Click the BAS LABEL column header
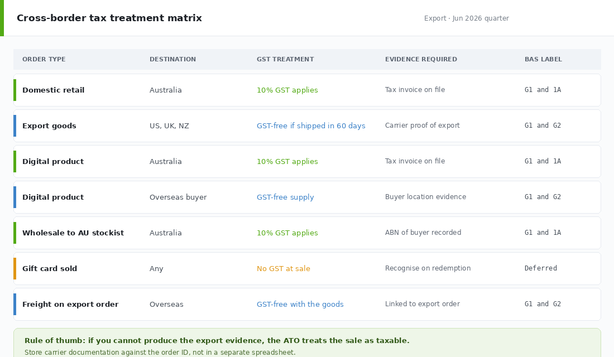 [543, 59]
